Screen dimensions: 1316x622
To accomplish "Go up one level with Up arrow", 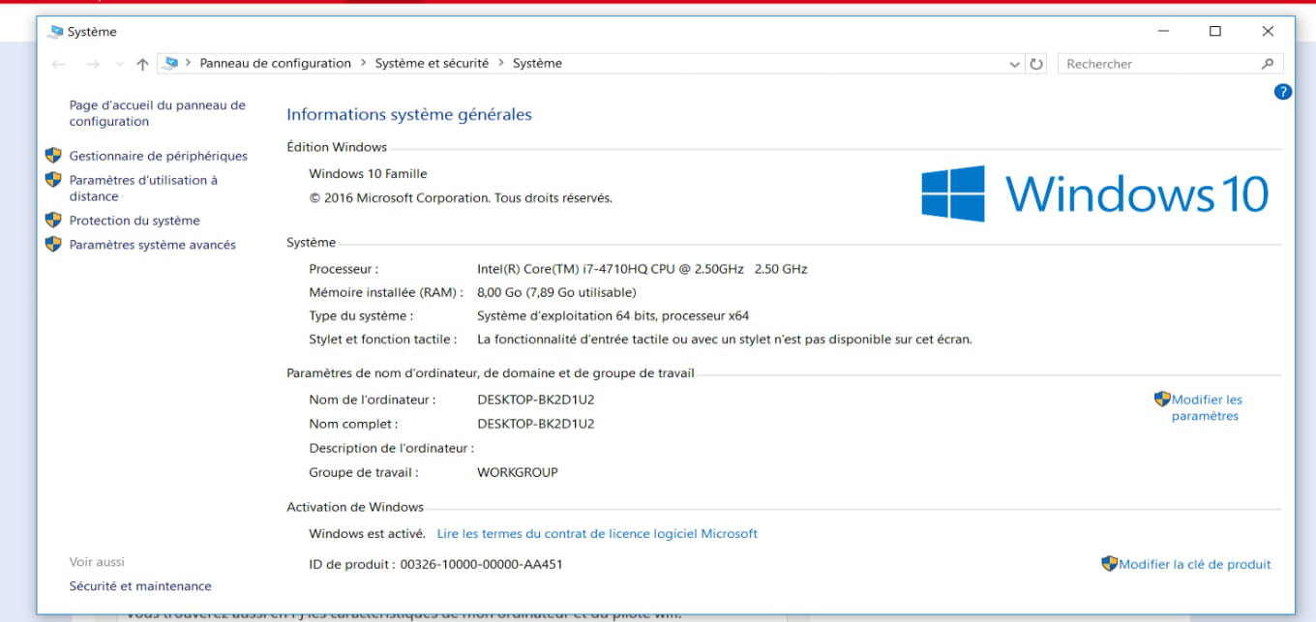I will [142, 64].
